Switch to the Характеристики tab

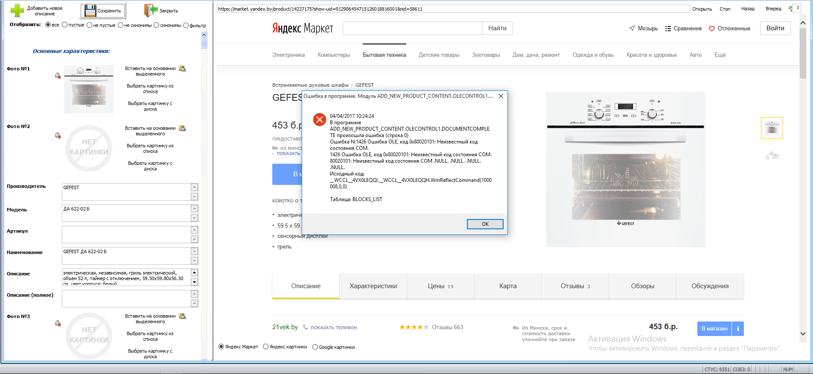(x=373, y=286)
